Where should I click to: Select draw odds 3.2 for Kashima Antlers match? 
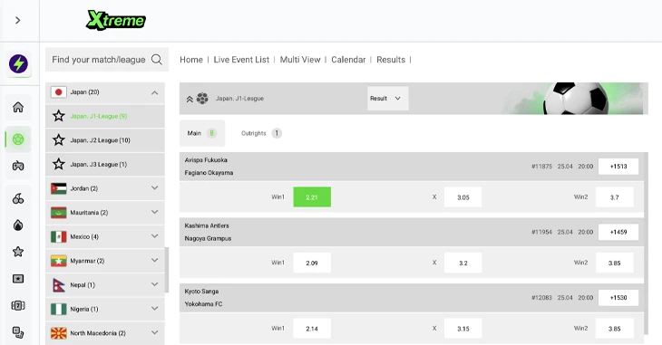point(462,263)
